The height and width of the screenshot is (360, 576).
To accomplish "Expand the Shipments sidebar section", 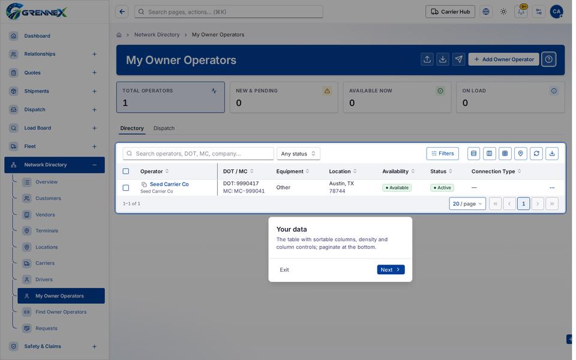I will click(94, 91).
